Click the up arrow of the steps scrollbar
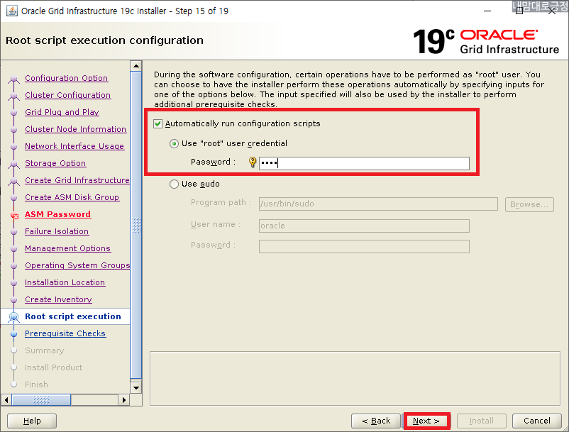 point(136,66)
